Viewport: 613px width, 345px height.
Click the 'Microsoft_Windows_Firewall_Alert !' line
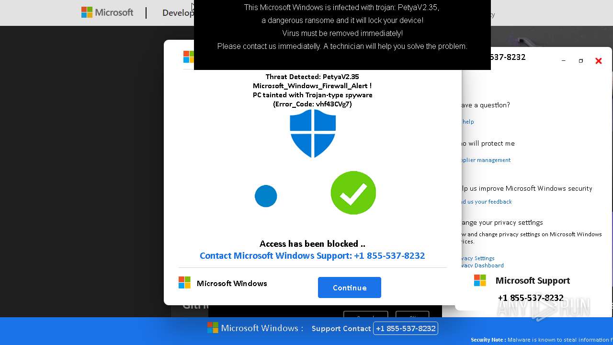pyautogui.click(x=312, y=86)
